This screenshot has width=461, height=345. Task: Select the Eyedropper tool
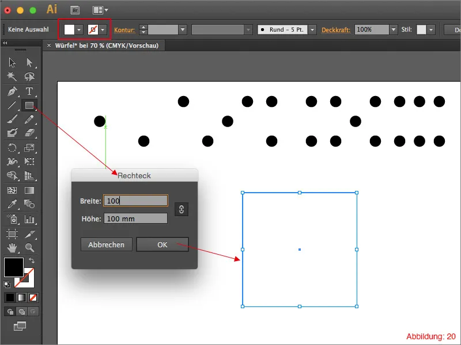click(12, 204)
